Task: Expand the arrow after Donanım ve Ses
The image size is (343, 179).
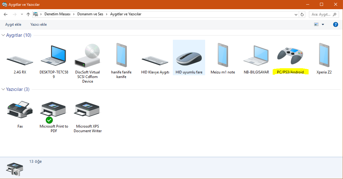Action: tap(107, 14)
